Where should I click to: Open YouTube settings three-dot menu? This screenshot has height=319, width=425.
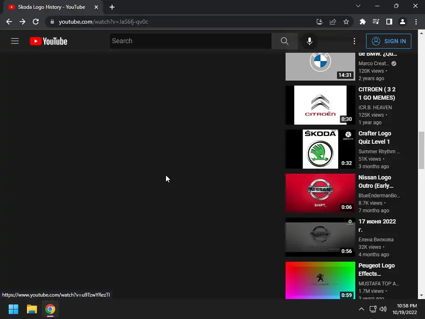point(354,41)
